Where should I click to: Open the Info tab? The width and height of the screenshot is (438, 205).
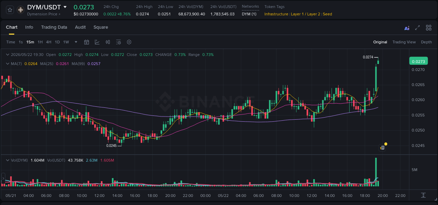[x=29, y=27]
